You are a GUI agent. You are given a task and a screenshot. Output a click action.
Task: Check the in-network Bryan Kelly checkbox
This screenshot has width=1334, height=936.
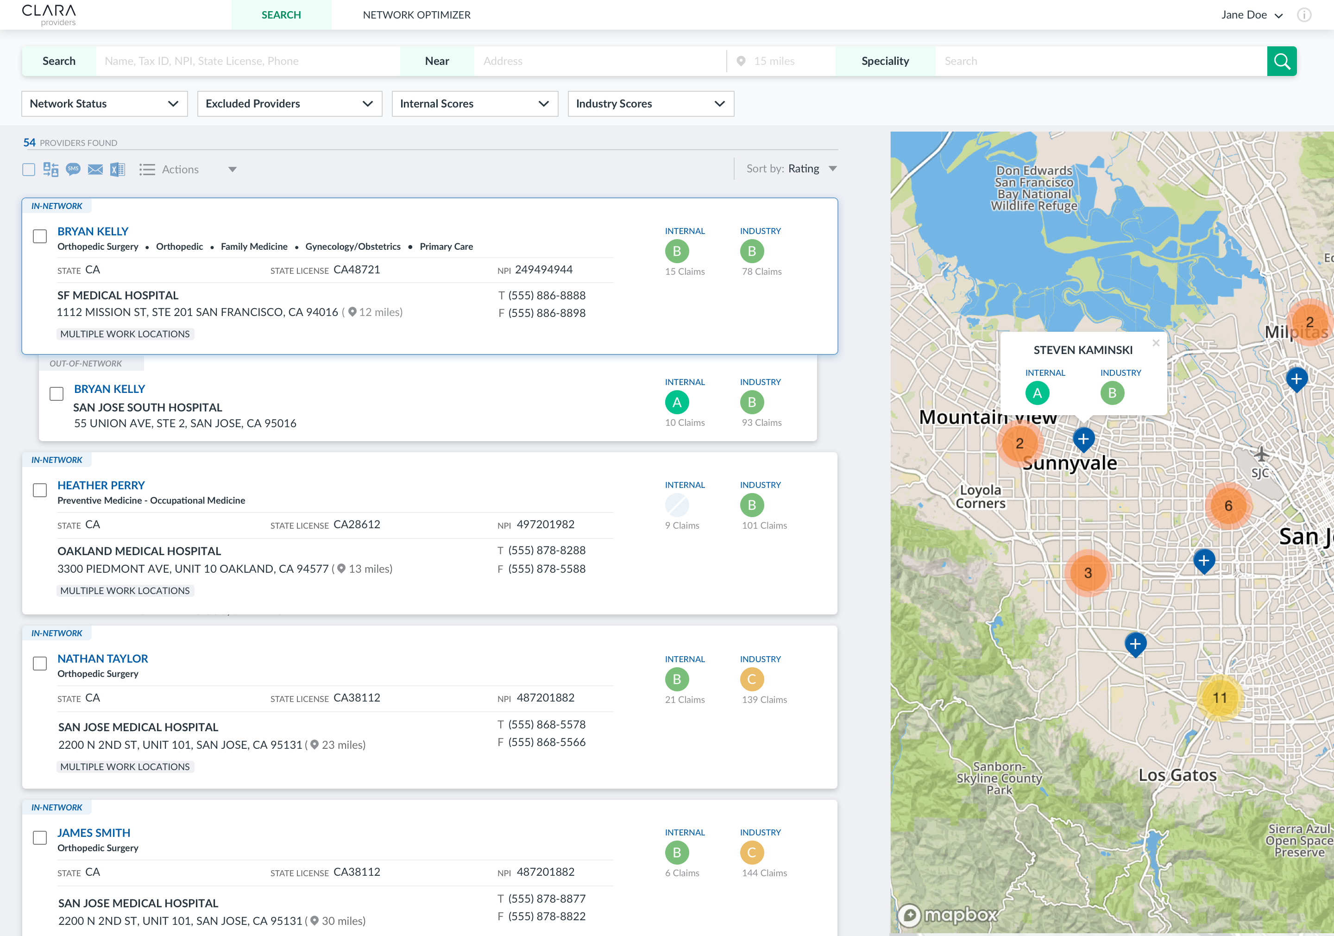[x=40, y=237]
